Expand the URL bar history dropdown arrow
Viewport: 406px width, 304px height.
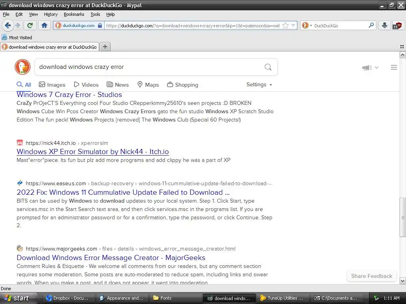coord(293,26)
